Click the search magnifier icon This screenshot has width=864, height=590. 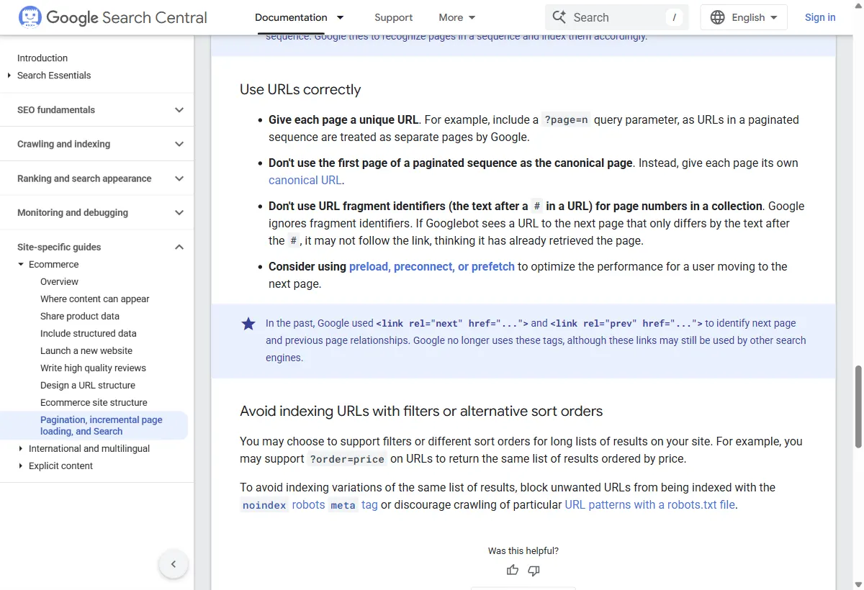tap(559, 17)
